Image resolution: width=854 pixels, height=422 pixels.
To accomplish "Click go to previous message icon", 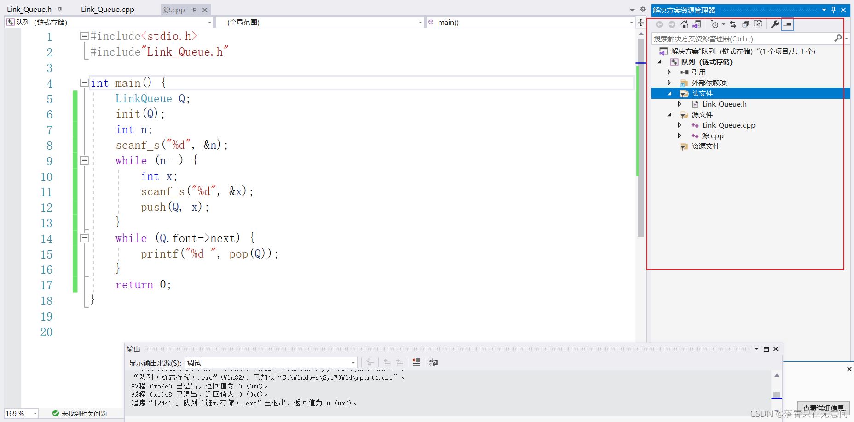I will point(387,362).
